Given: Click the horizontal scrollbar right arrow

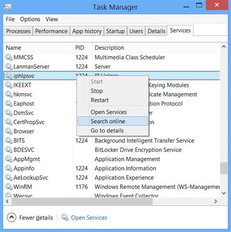Looking at the screenshot, I should [x=216, y=201].
